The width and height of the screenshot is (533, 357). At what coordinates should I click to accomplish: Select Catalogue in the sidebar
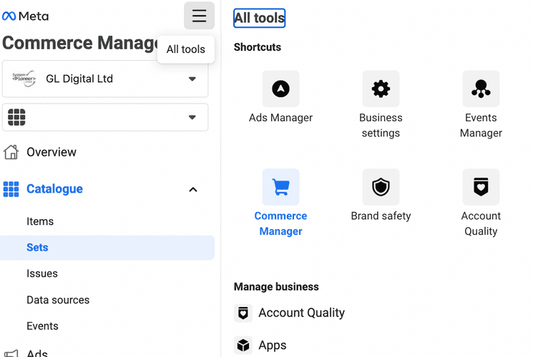point(54,188)
